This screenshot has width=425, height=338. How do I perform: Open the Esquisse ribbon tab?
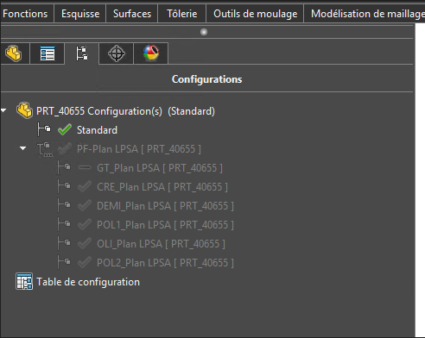[80, 14]
